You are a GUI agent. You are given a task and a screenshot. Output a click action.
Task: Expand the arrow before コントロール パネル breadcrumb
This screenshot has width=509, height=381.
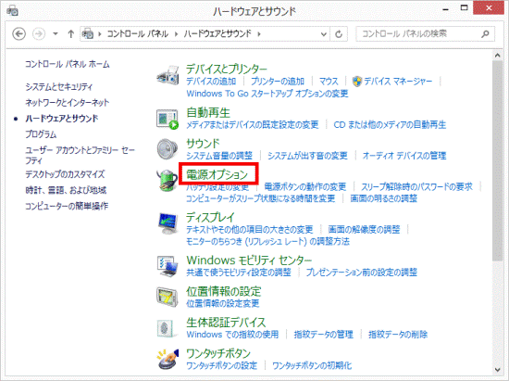pos(99,33)
